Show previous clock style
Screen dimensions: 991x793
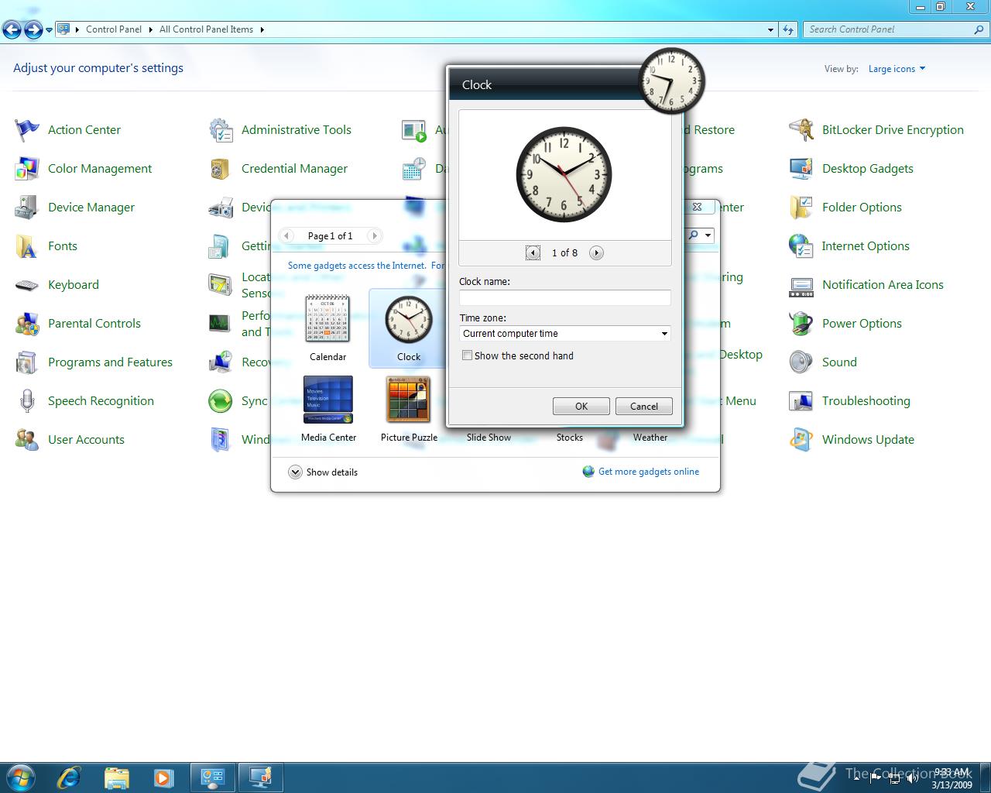click(533, 252)
